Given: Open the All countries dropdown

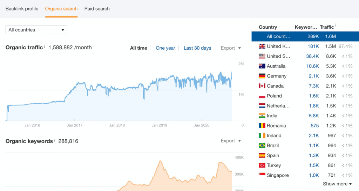Looking at the screenshot, I should click(x=36, y=30).
